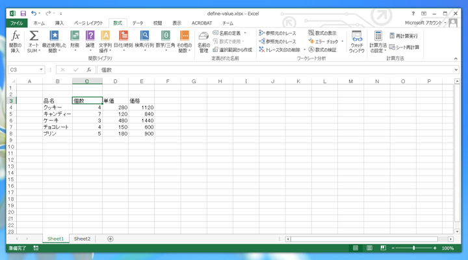Viewport: 468px width, 260px height.
Task: Open the Excel Help question mark
Action: (x=413, y=14)
